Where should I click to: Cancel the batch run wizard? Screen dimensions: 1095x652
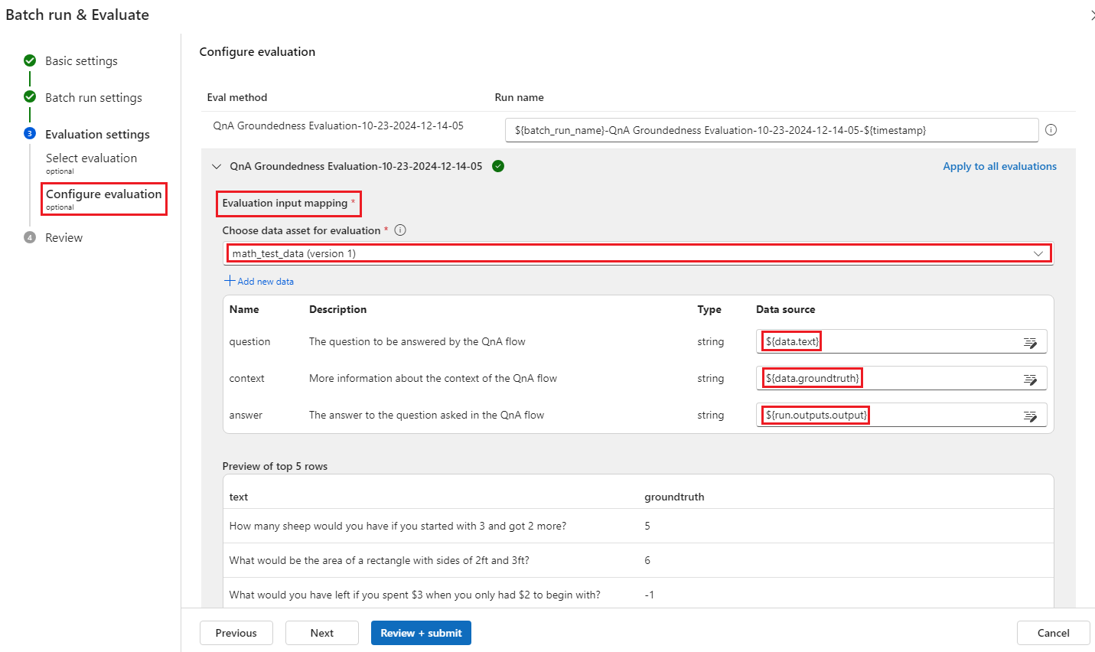click(x=1053, y=633)
